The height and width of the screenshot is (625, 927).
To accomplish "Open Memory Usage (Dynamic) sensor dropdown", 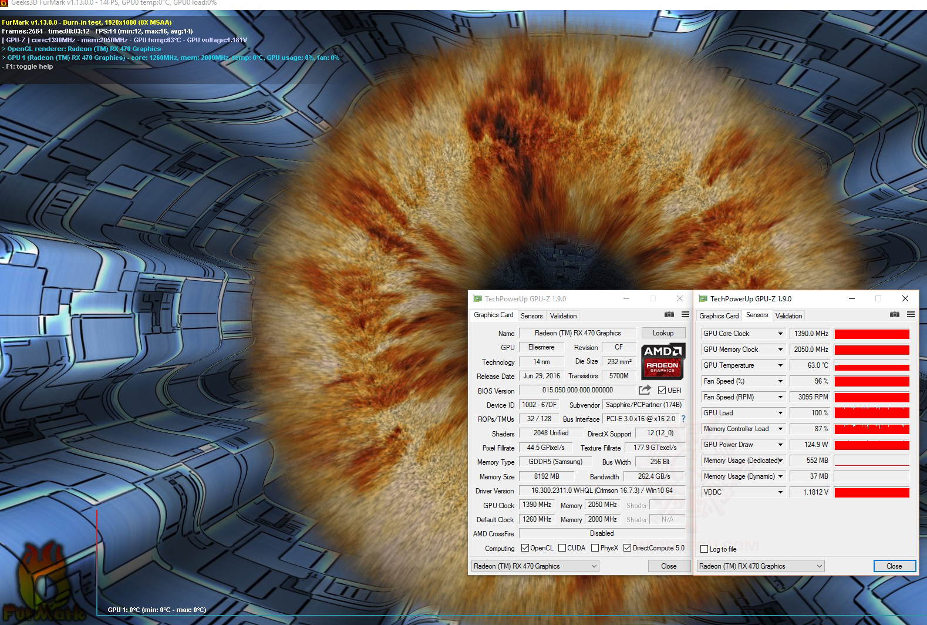I will click(780, 476).
